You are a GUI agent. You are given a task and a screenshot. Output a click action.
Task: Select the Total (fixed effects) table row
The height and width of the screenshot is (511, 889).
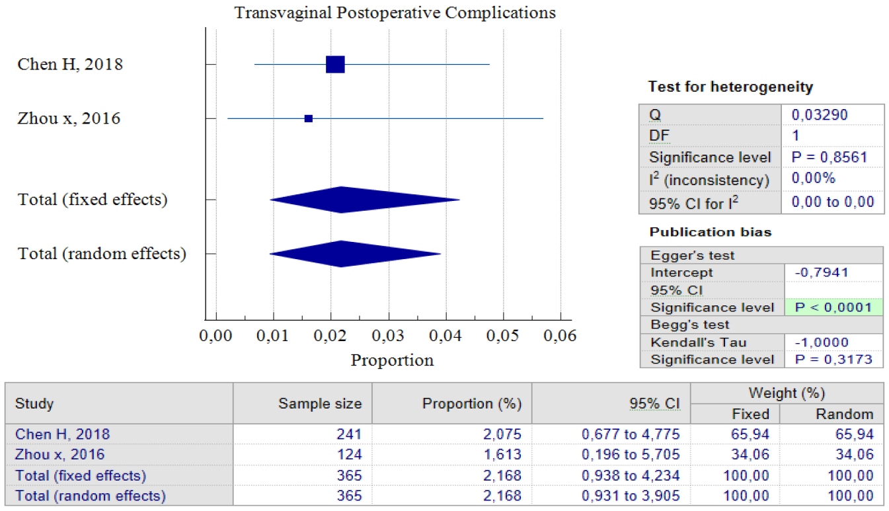click(444, 475)
